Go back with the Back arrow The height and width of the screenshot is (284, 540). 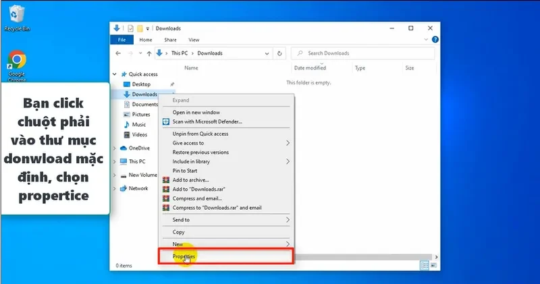coord(118,53)
